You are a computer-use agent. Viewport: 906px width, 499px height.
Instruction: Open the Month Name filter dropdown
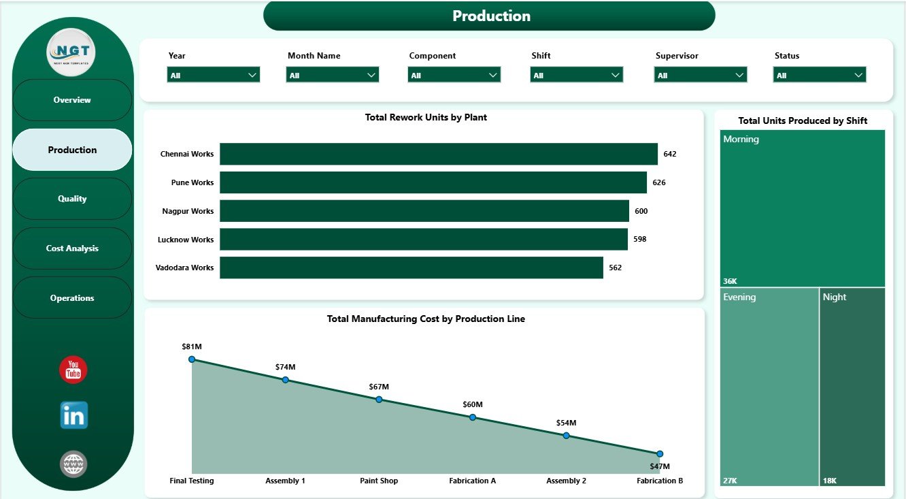coord(333,75)
